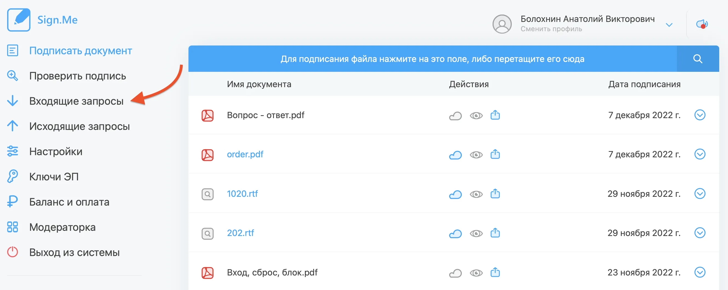Preview Вход, сброс, блок.pdf with eye icon
The image size is (728, 290).
pyautogui.click(x=476, y=273)
